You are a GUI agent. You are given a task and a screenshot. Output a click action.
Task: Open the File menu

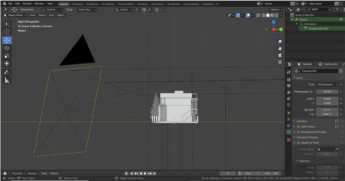[x=11, y=4]
